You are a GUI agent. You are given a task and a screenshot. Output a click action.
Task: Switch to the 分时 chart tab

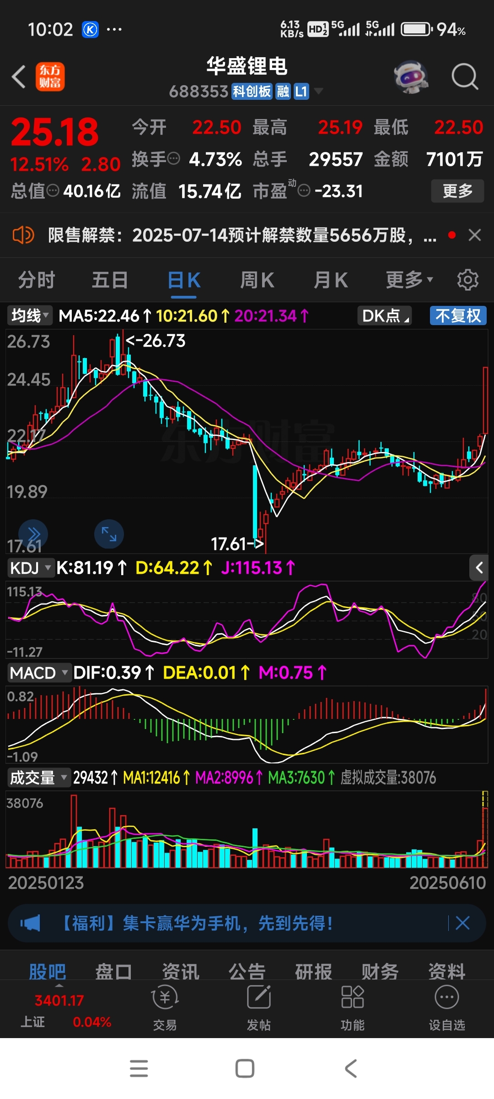click(37, 280)
